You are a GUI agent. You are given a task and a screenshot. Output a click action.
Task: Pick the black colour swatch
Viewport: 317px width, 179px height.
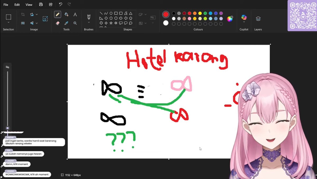point(174,13)
